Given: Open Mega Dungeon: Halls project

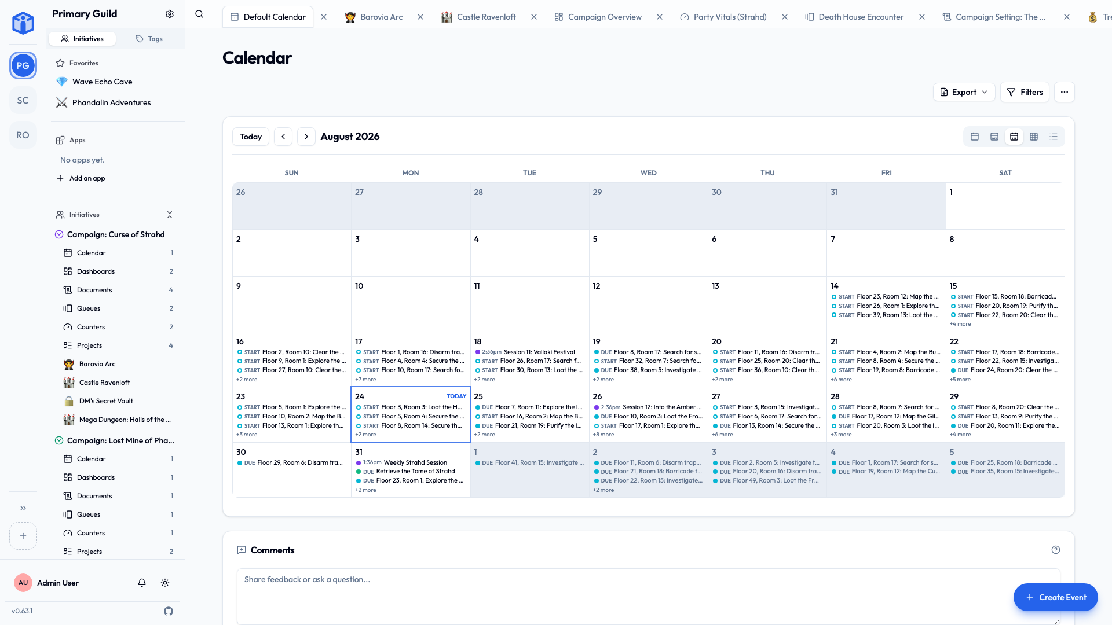Looking at the screenshot, I should point(118,420).
